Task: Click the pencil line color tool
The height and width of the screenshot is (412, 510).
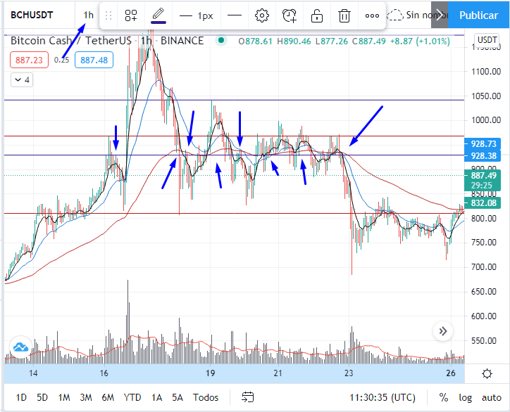Action: pyautogui.click(x=158, y=15)
